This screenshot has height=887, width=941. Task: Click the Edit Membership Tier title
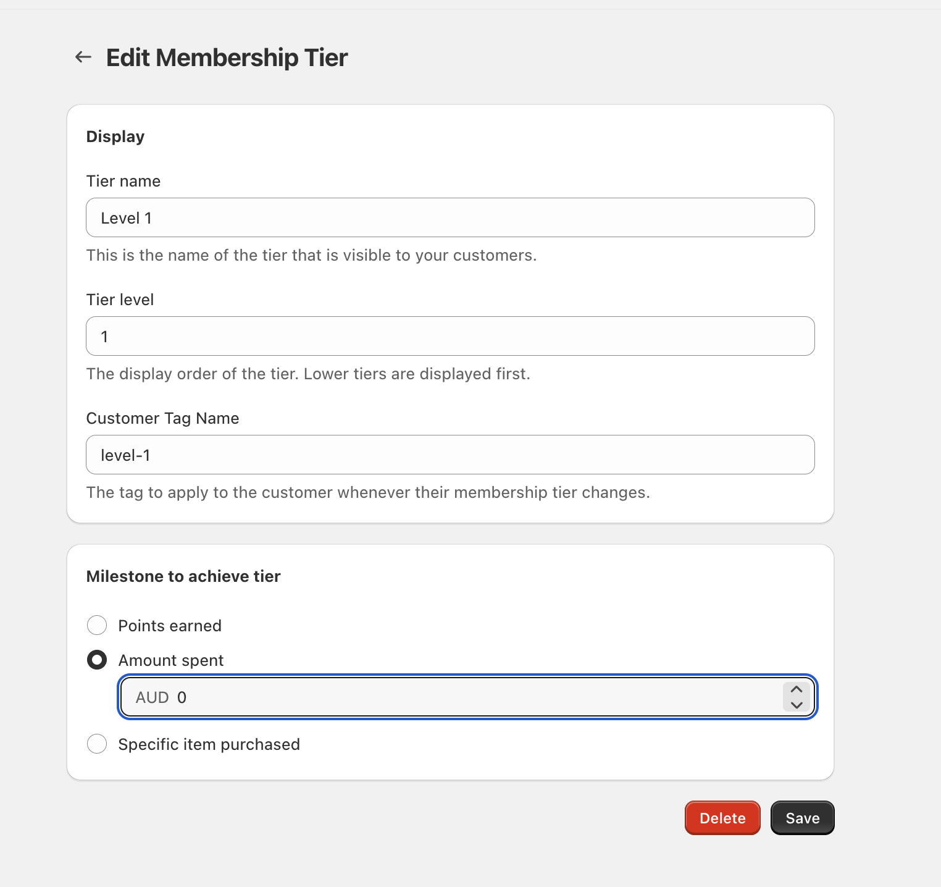227,57
